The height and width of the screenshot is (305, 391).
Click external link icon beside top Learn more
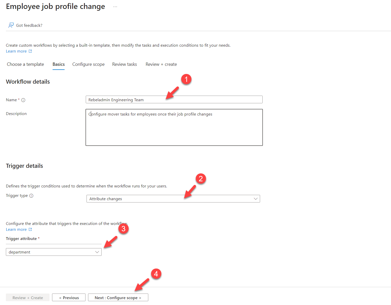(30, 51)
